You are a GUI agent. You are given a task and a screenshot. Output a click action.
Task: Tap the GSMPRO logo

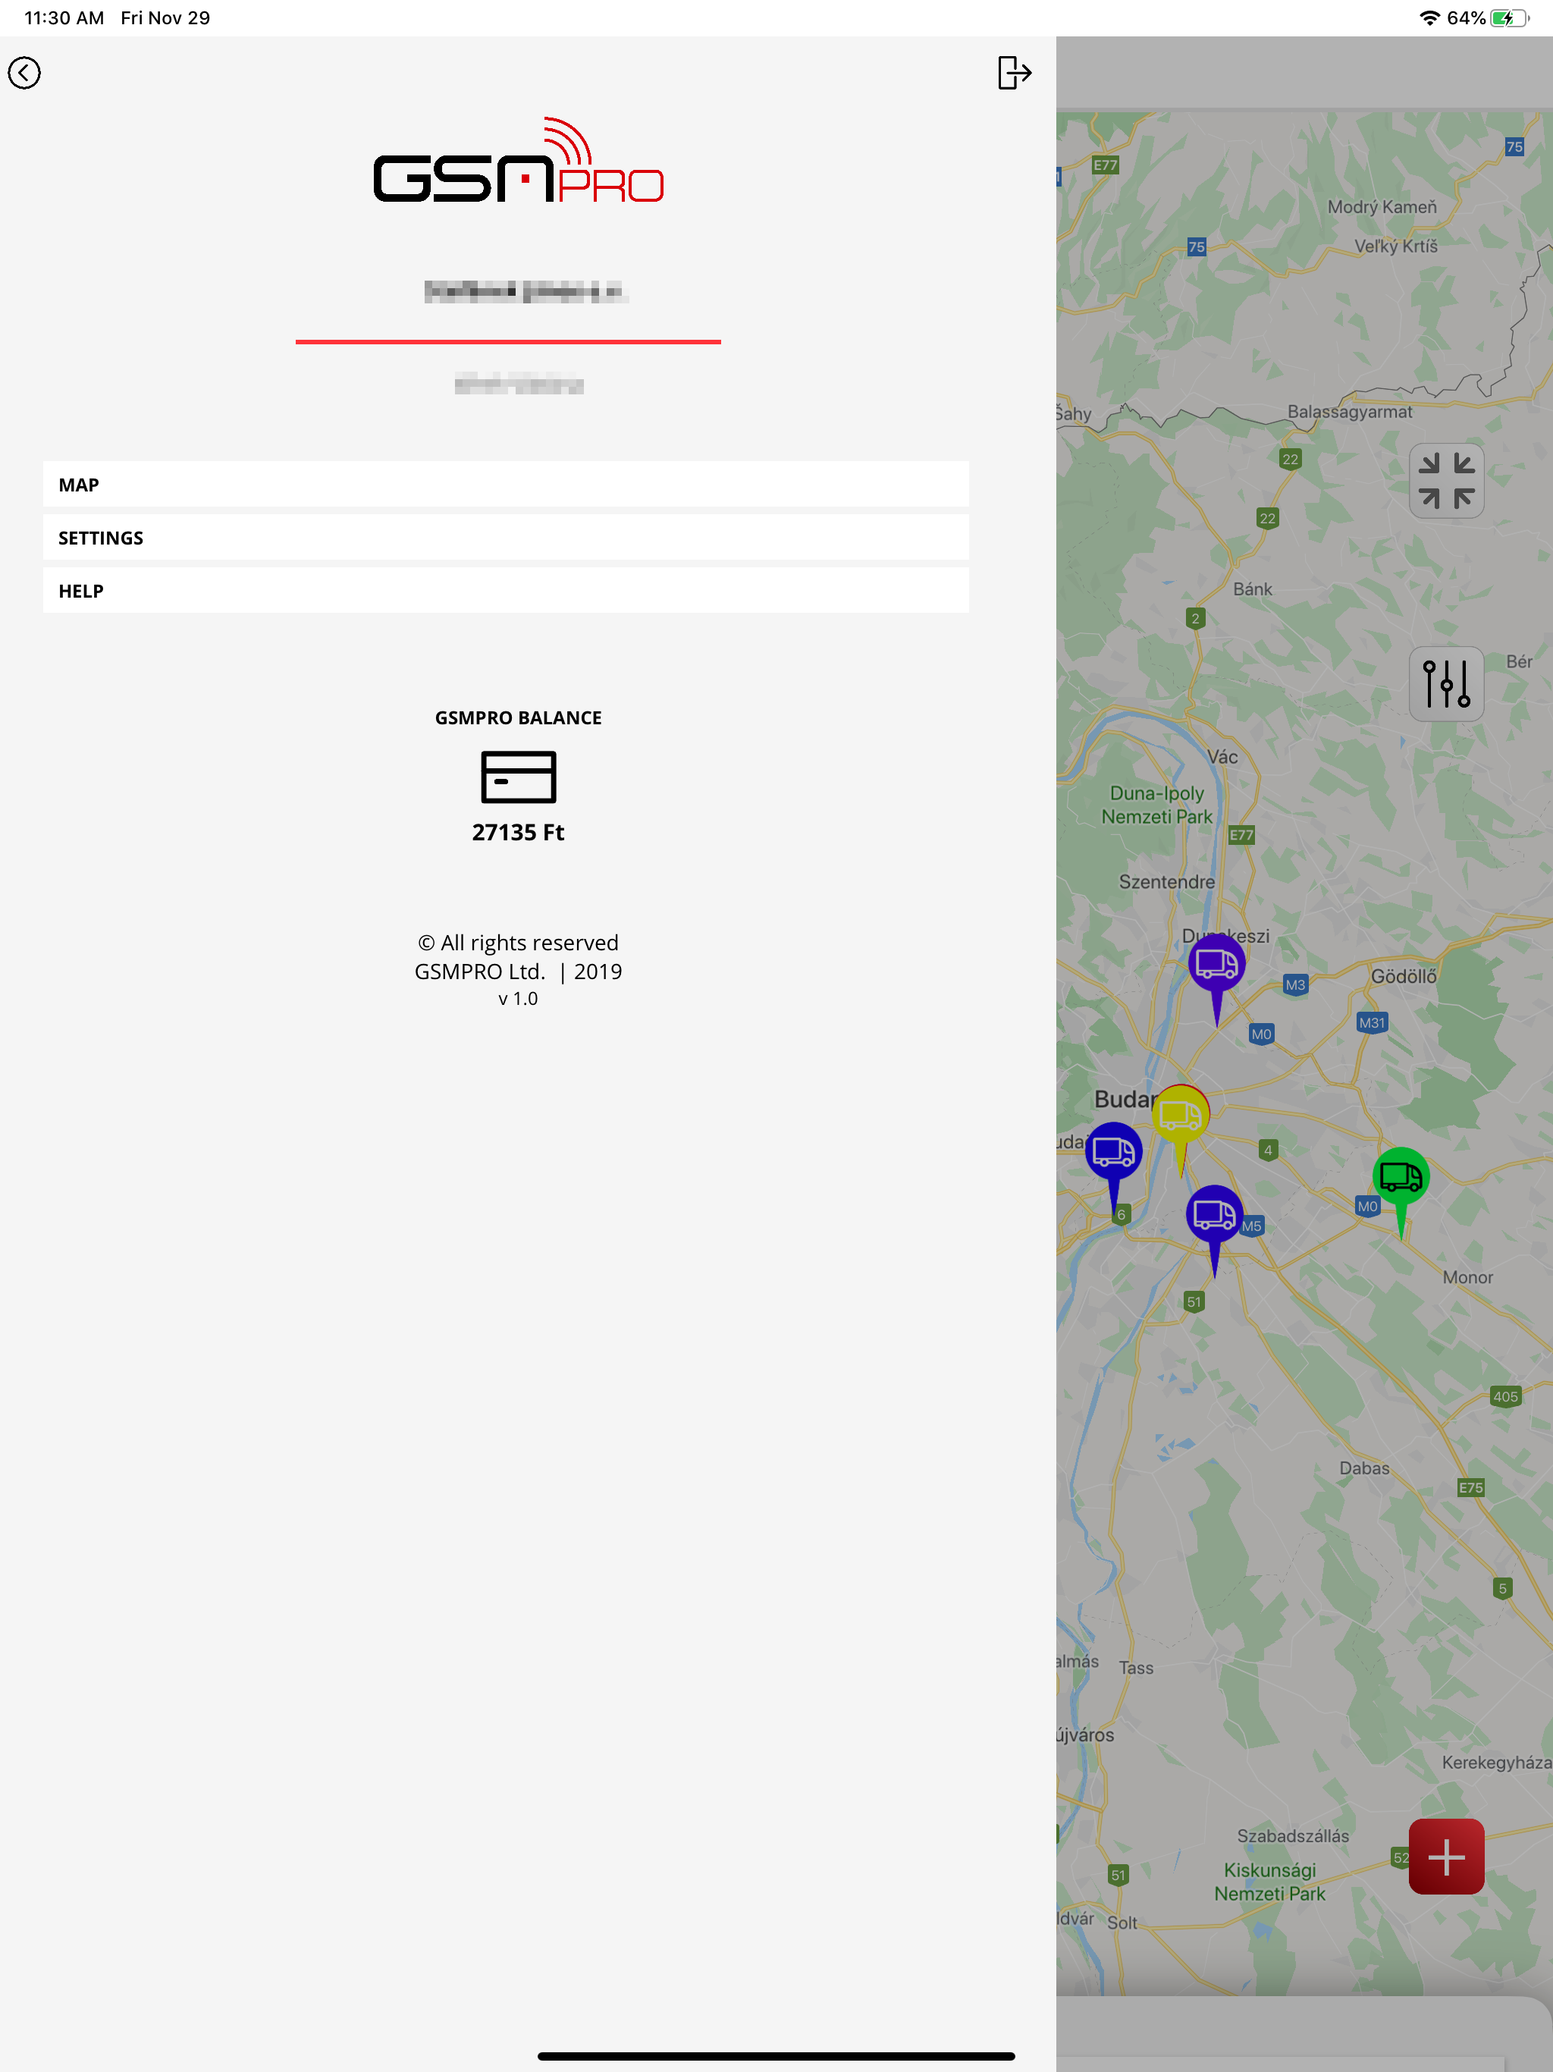point(518,161)
